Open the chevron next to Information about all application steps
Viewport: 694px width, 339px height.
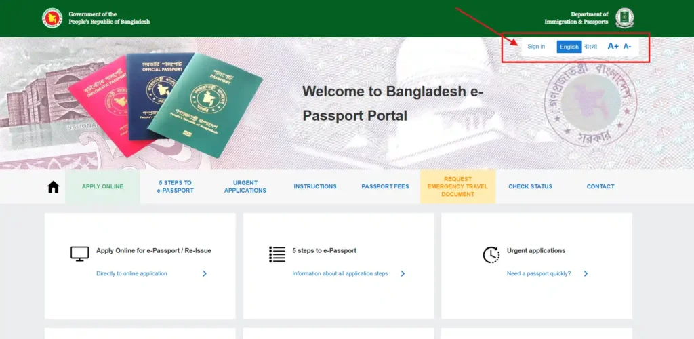(403, 273)
